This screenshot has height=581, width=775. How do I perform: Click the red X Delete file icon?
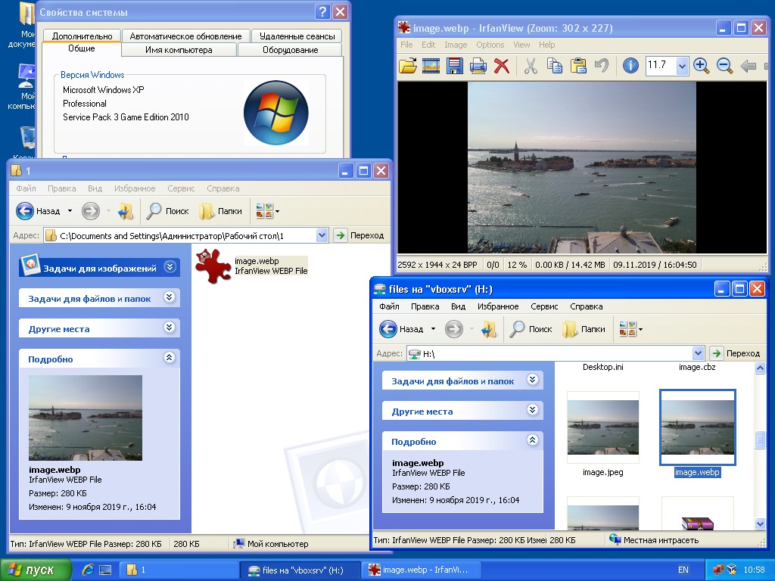coord(501,66)
